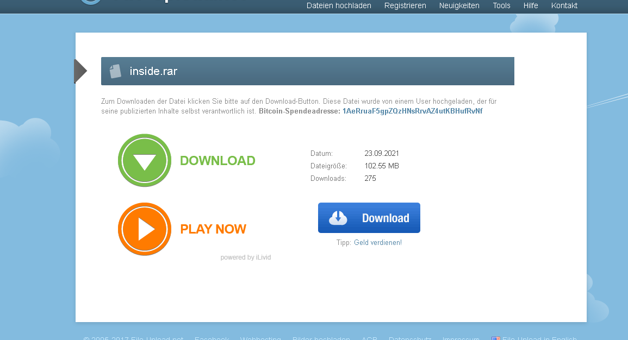Click the Tipp: label below the Download button
This screenshot has height=340, width=628.
[x=344, y=242]
